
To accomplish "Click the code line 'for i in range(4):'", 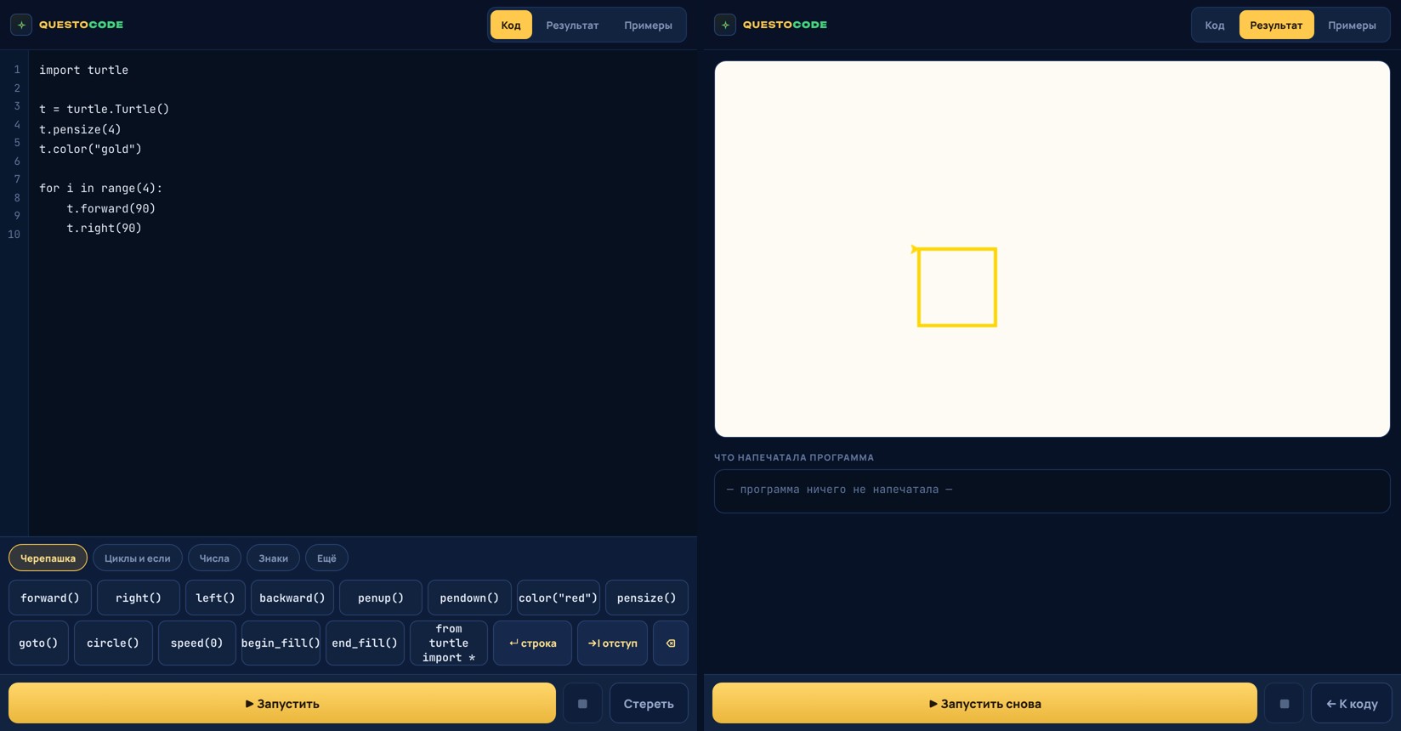I will (x=101, y=188).
